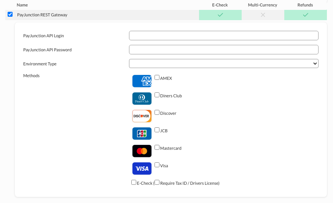This screenshot has width=333, height=203.
Task: Click the Discover text label
Action: (x=168, y=113)
